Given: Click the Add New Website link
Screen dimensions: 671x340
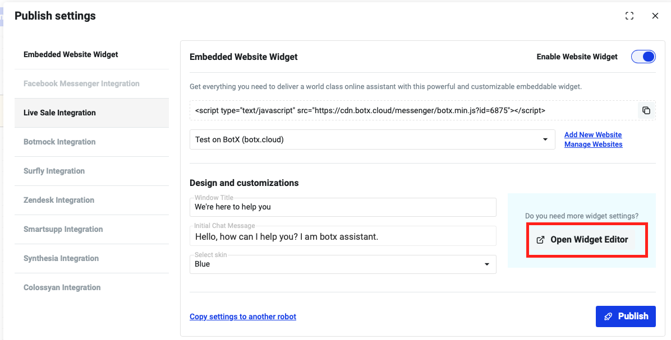Looking at the screenshot, I should tap(593, 134).
